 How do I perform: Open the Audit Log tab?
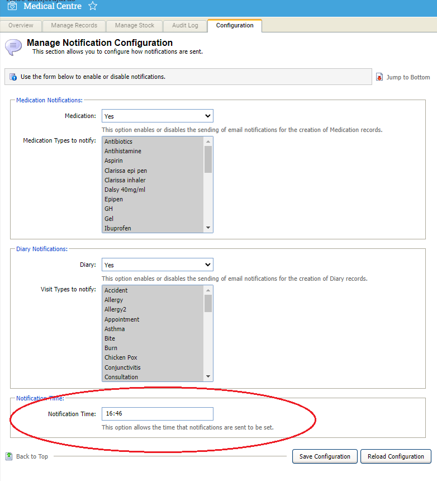(x=185, y=26)
